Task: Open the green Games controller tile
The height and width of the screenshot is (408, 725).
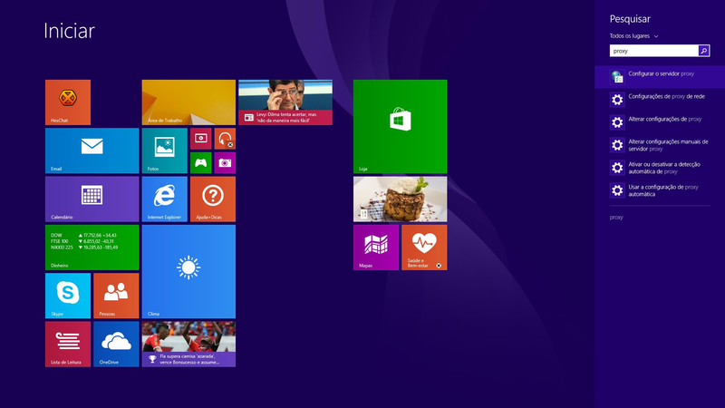Action: 200,163
